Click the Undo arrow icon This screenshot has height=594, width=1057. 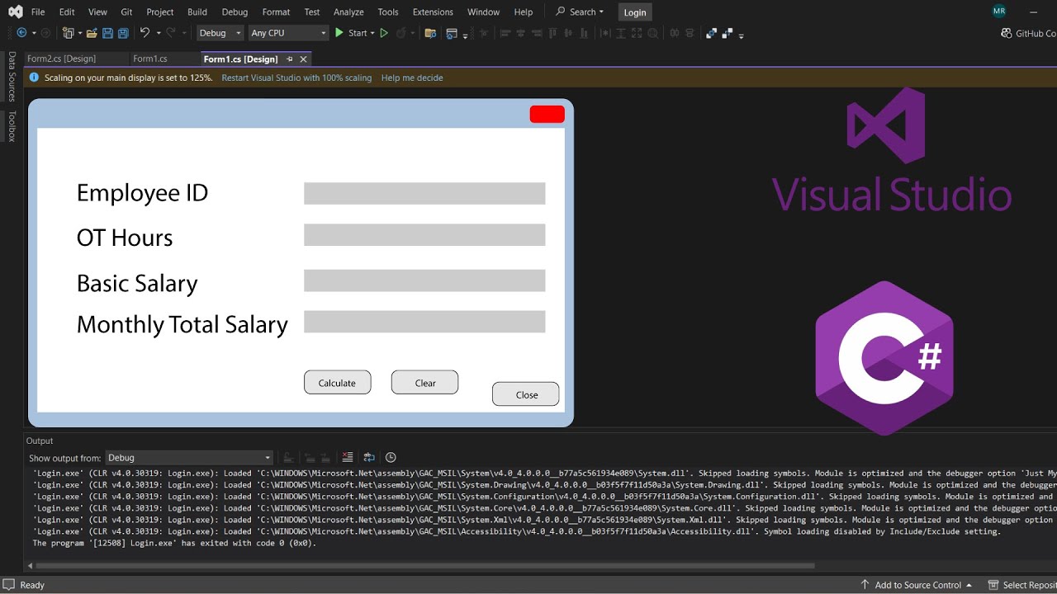145,33
